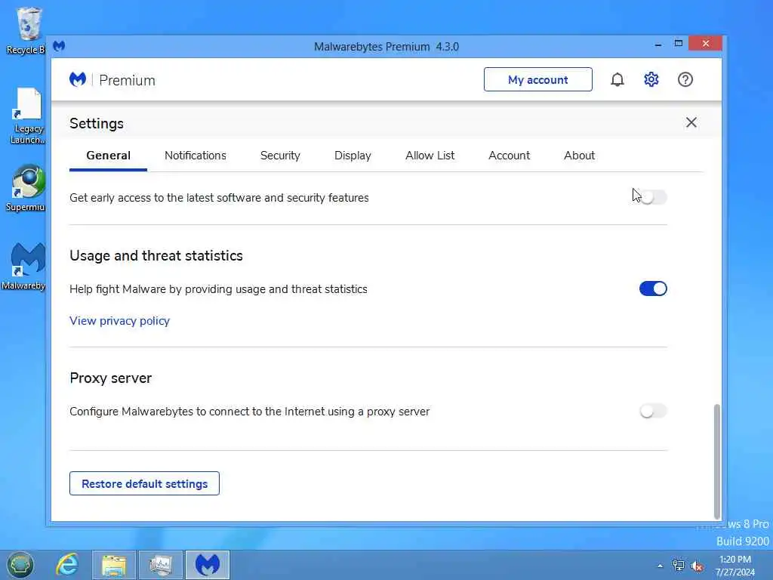
Task: Open the help question mark icon
Action: pyautogui.click(x=685, y=79)
